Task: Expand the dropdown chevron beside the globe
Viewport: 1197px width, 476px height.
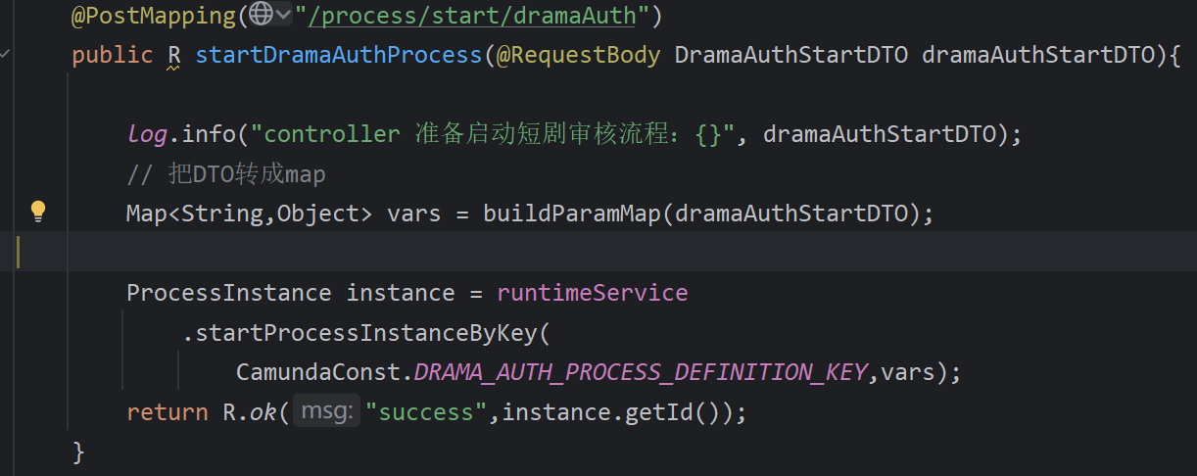Action: pos(284,14)
